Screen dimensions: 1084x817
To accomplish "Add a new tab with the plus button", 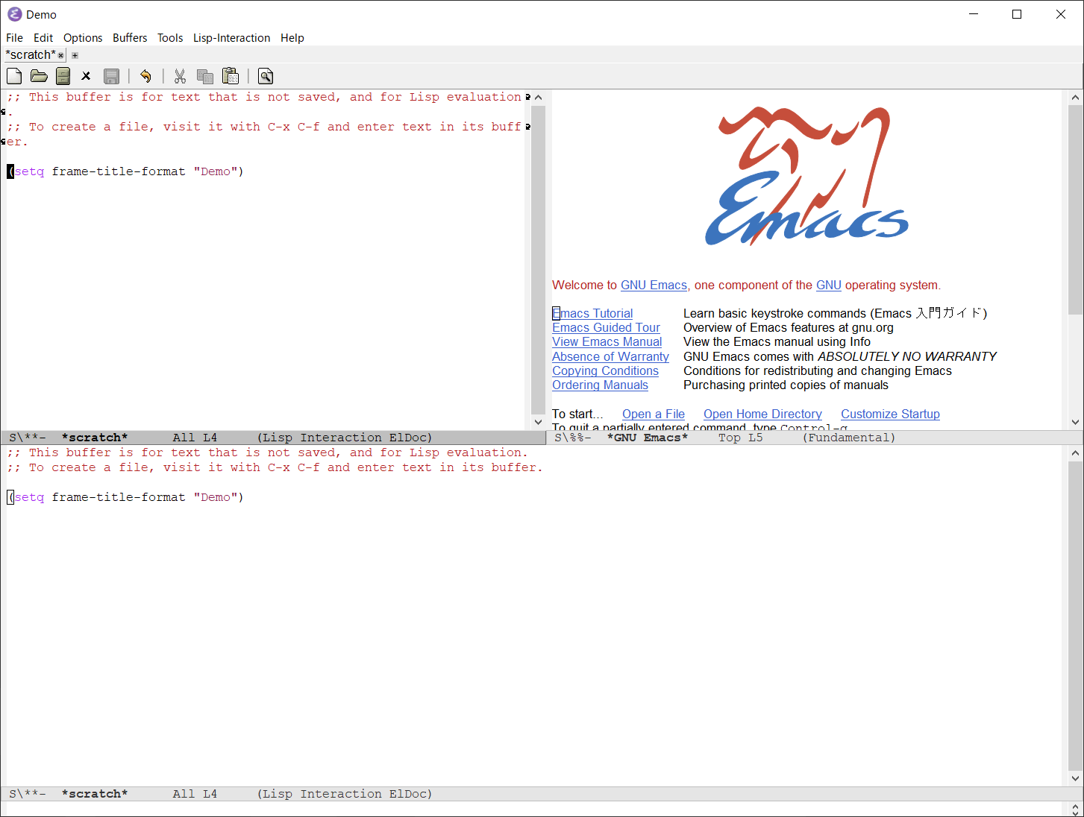I will point(75,55).
